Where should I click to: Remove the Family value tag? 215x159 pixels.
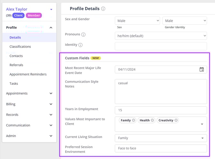133,120
